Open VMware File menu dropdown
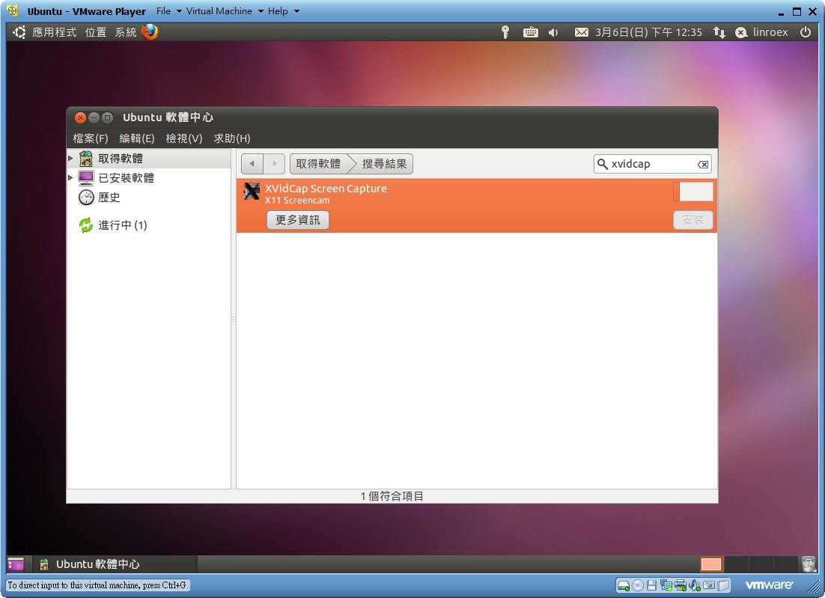This screenshot has height=598, width=825. point(168,11)
